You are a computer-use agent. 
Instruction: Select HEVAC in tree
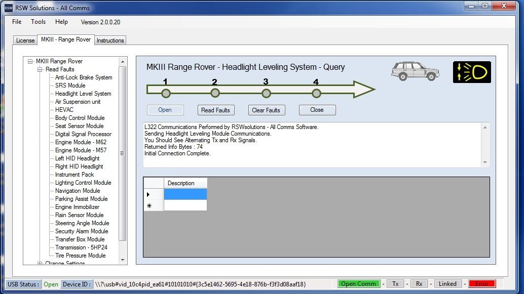tap(64, 110)
